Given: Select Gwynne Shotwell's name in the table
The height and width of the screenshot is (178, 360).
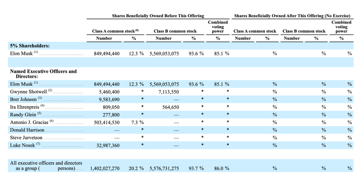Looking at the screenshot, I should coord(29,92).
